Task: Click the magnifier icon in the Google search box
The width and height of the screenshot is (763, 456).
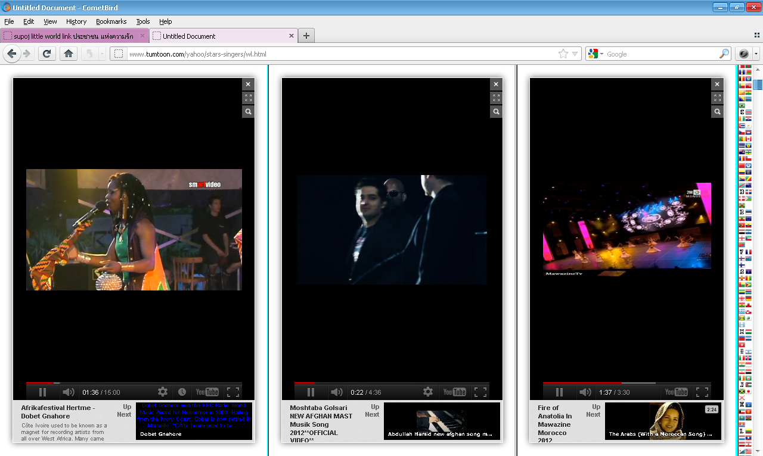Action: coord(724,54)
